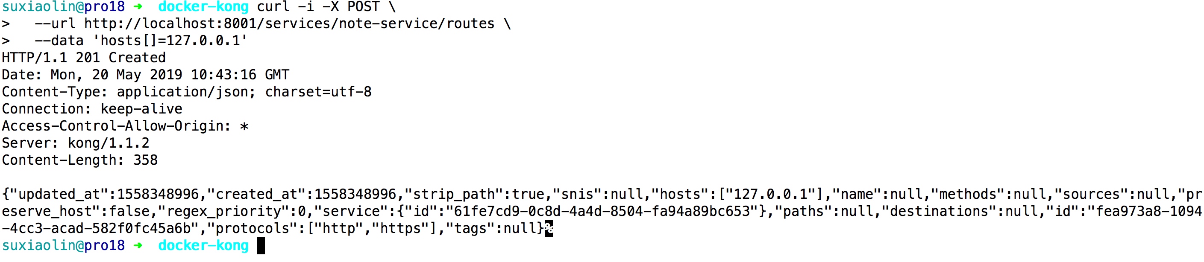Click the Access-Control-Allow-Origin header
The width and height of the screenshot is (1204, 262).
point(125,126)
